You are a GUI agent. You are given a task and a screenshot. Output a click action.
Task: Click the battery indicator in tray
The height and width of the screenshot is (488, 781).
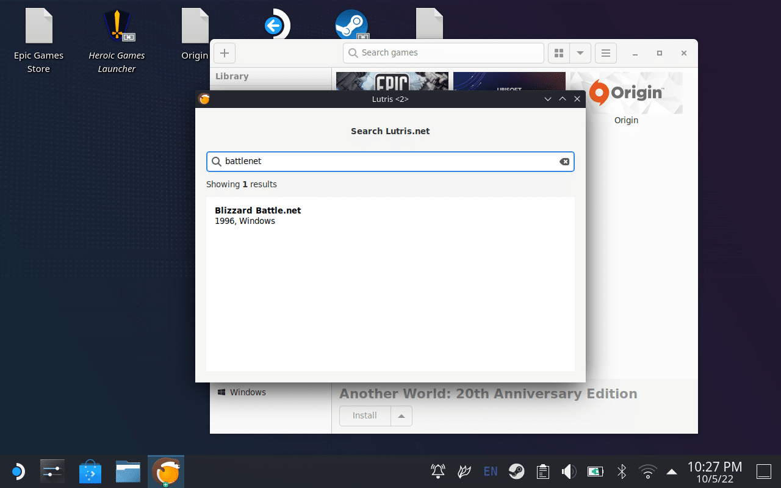[x=595, y=472]
